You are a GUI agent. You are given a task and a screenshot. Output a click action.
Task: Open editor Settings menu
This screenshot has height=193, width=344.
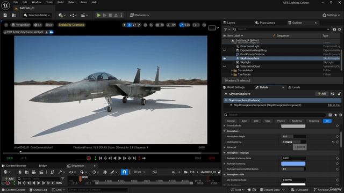(331, 15)
